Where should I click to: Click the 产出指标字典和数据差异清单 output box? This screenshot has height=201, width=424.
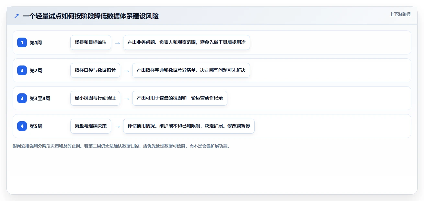tap(191, 70)
